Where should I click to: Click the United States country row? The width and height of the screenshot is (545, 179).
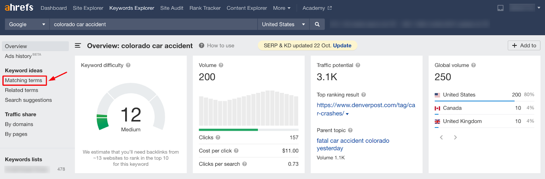(x=484, y=95)
